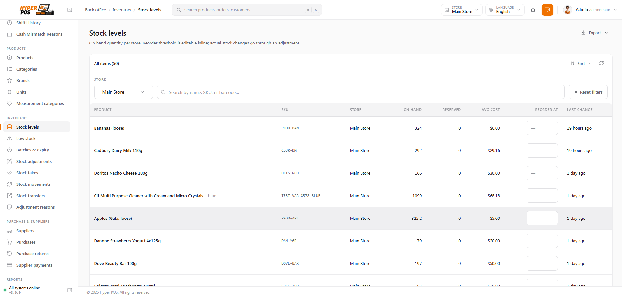Image resolution: width=622 pixels, height=298 pixels.
Task: Collapse the sidebar using the top panel icon
Action: pos(70,10)
